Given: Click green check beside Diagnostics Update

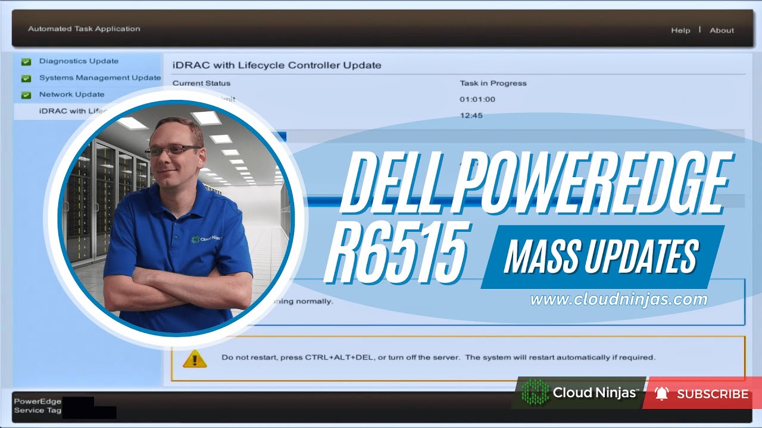Looking at the screenshot, I should tap(26, 62).
